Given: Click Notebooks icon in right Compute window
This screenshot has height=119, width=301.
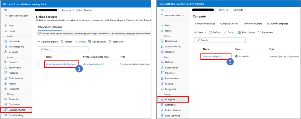Looking at the screenshot, I should point(162,41).
